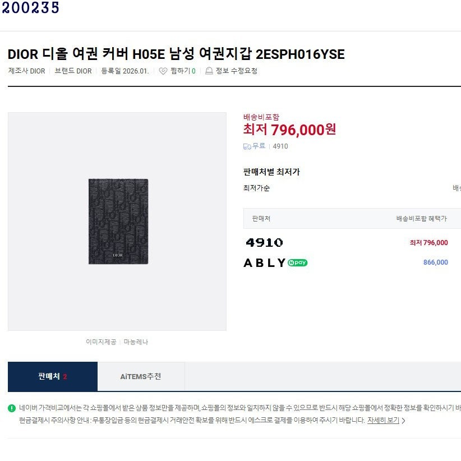
Task: Click the N pay badge beside ABLY
Action: [x=298, y=262]
